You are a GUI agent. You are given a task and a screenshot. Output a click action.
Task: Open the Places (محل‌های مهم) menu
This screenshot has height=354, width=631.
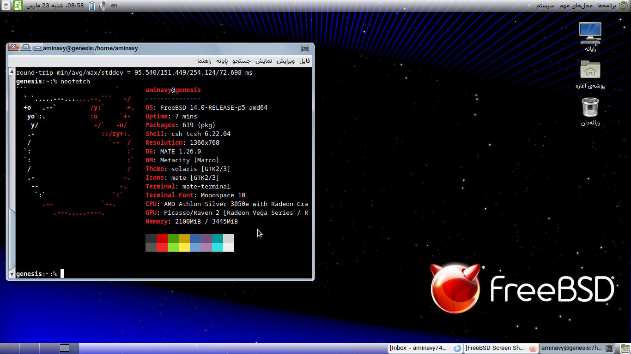(576, 6)
